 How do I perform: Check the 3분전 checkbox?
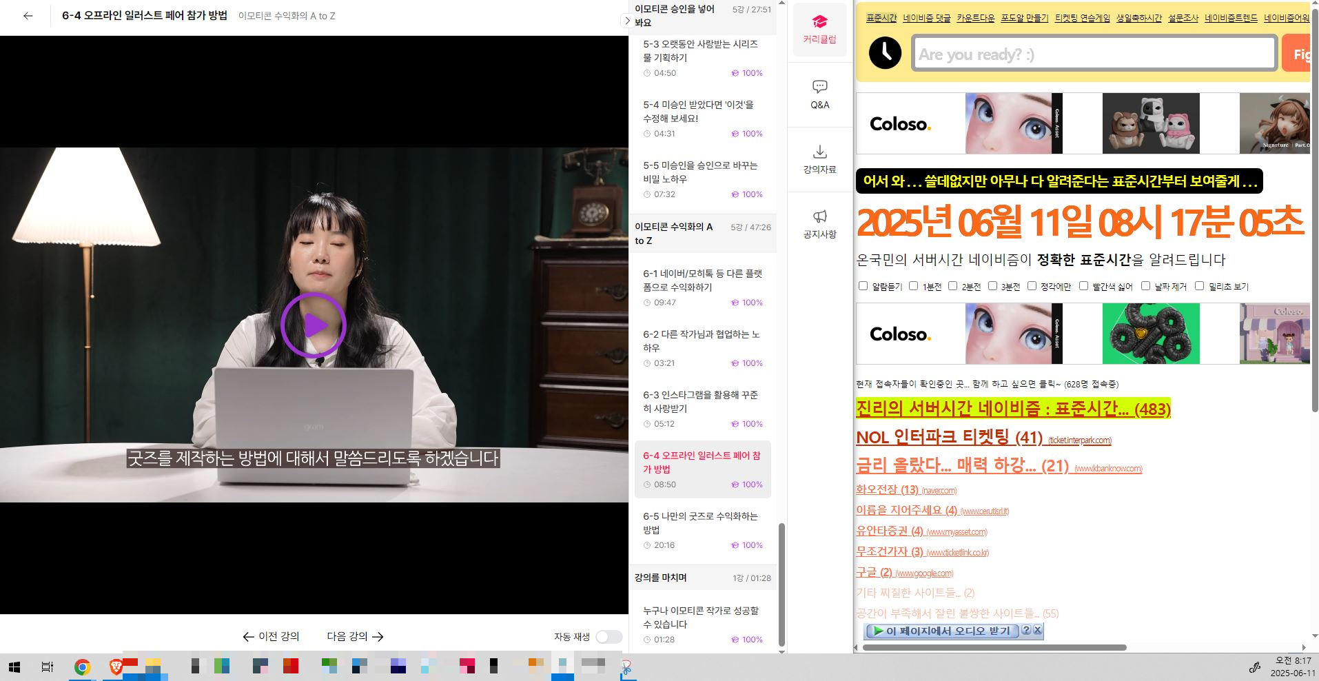[992, 285]
